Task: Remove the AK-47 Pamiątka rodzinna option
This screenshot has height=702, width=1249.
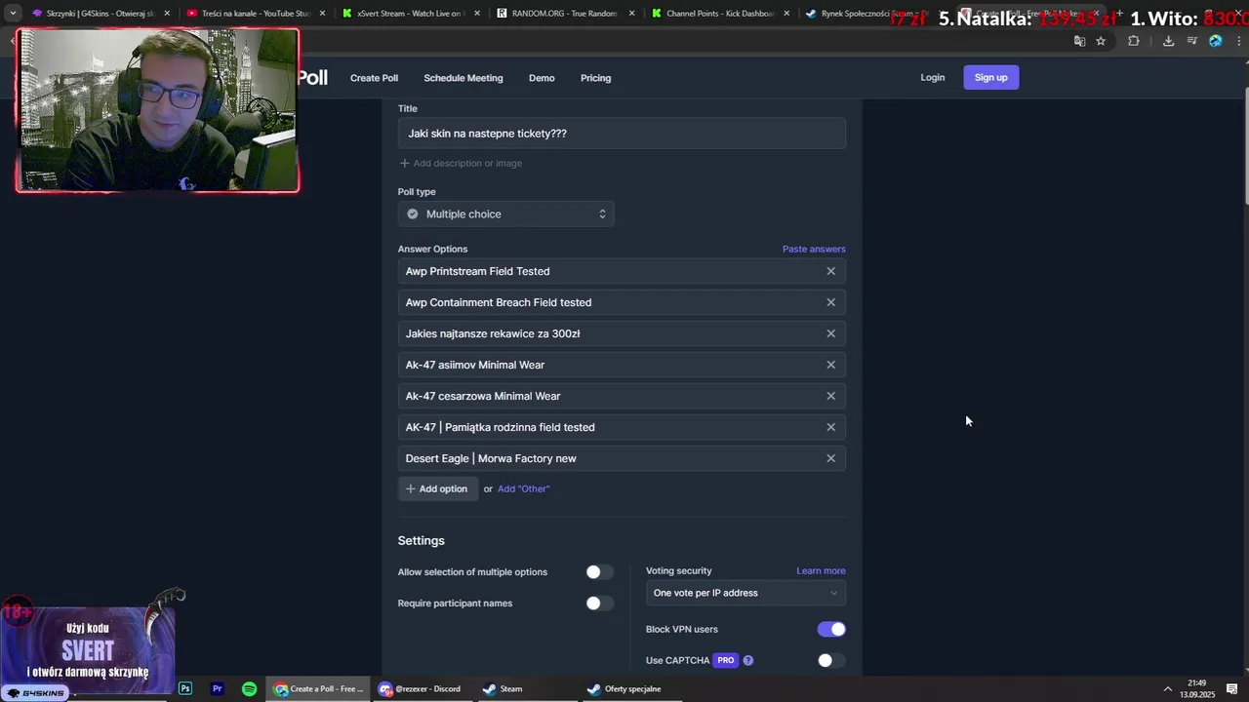Action: pos(831,427)
